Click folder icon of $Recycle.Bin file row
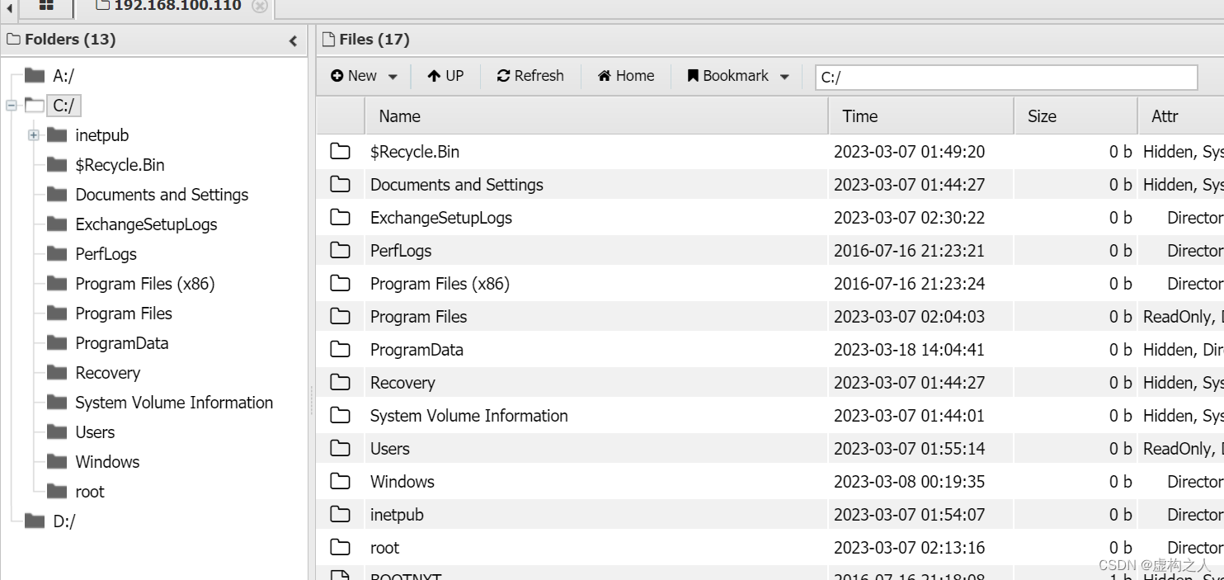This screenshot has width=1224, height=580. pyautogui.click(x=340, y=151)
